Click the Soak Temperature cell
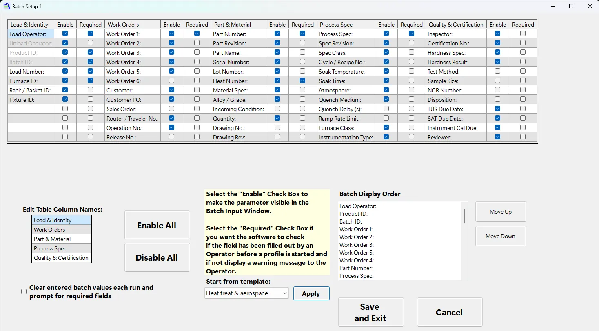Screen dimensions: 599x331 click(x=346, y=72)
